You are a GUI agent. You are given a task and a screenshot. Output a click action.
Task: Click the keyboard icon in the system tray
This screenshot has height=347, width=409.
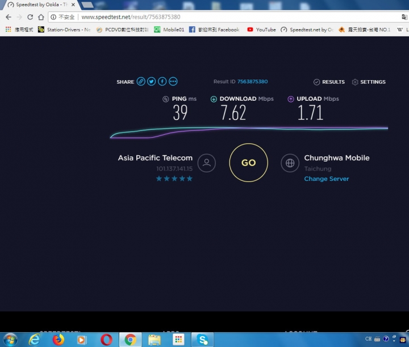pyautogui.click(x=377, y=339)
